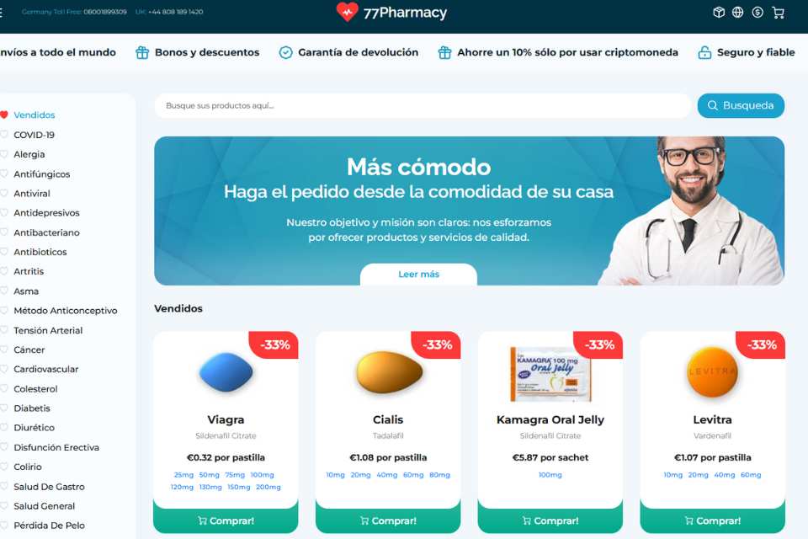The height and width of the screenshot is (539, 808).
Task: Select the 20mg dosage for Cialis
Action: 361,475
